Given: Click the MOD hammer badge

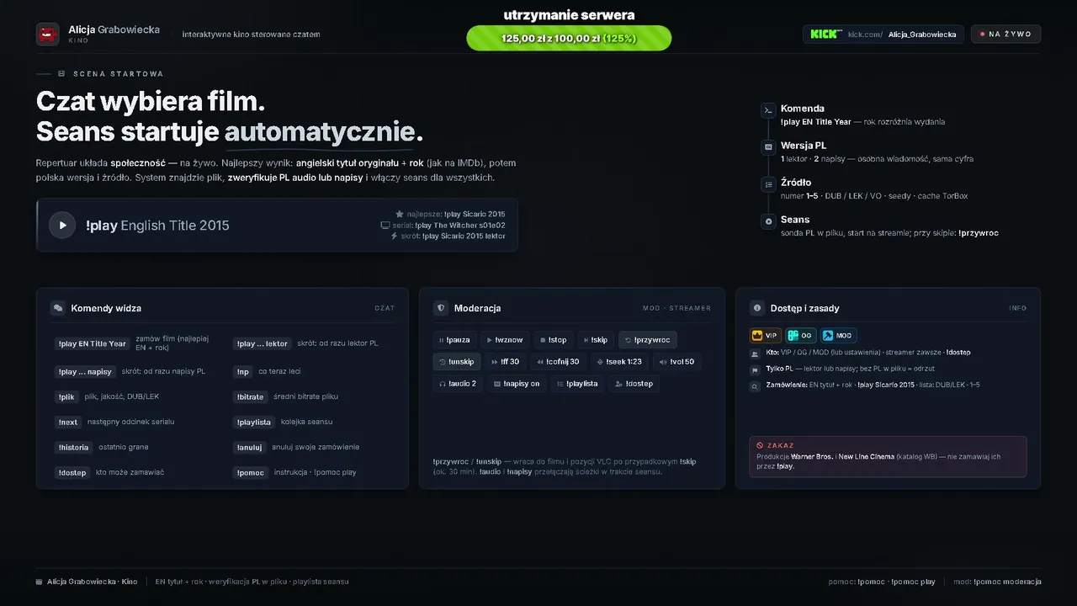Looking at the screenshot, I should click(x=838, y=335).
